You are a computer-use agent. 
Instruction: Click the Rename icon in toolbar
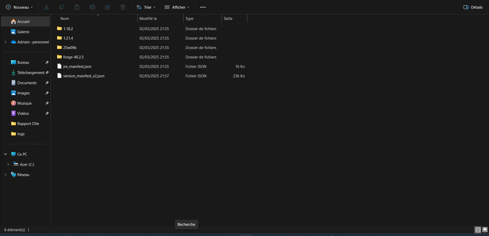(92, 7)
